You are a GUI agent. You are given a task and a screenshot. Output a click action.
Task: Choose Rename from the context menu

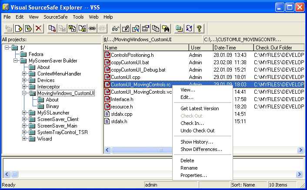[x=203, y=168]
